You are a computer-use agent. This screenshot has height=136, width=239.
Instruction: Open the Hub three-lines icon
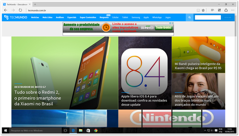click(212, 10)
